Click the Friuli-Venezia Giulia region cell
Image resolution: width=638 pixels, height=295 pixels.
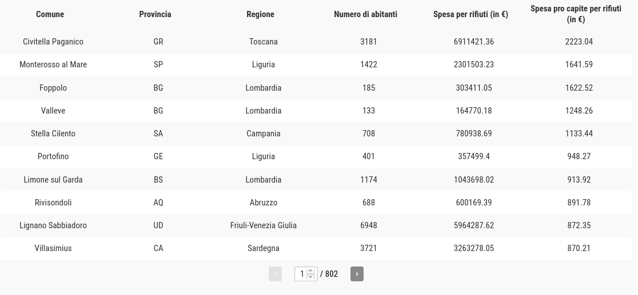click(x=263, y=225)
